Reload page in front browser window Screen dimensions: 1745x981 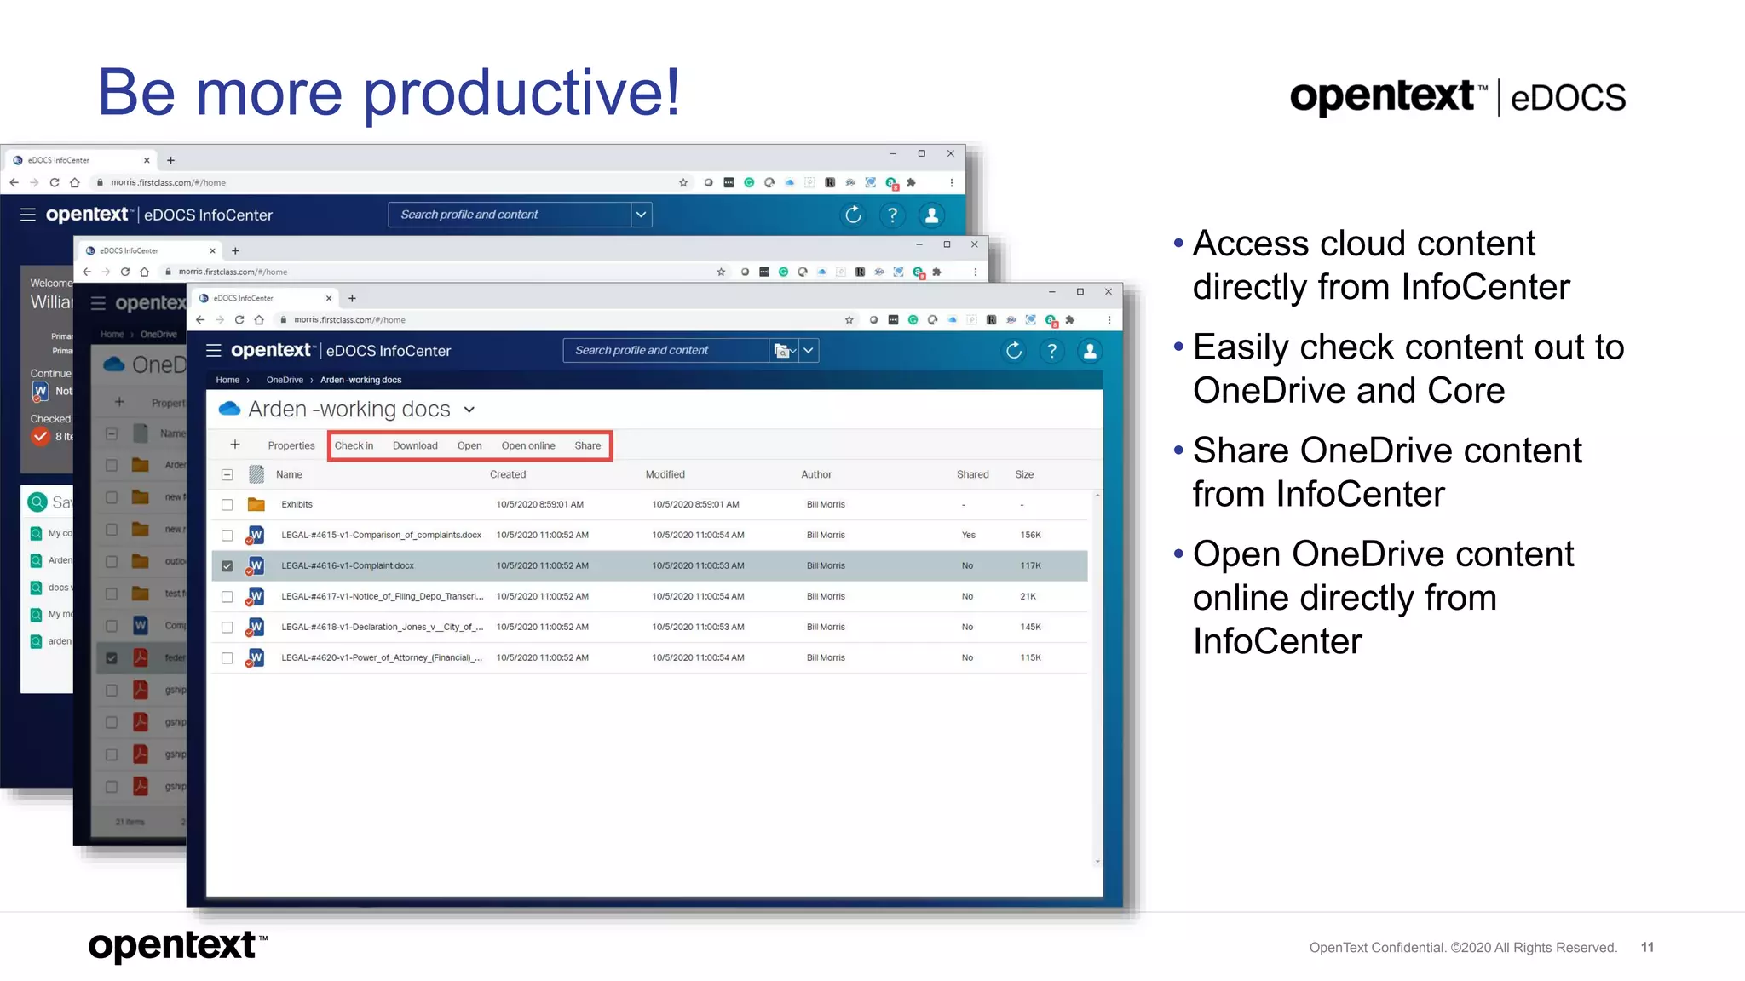coord(239,320)
